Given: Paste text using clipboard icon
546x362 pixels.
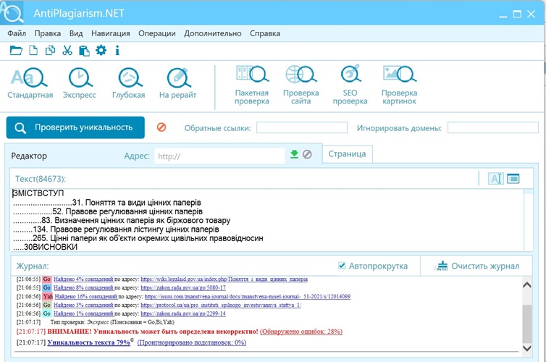Looking at the screenshot, I should (x=84, y=51).
